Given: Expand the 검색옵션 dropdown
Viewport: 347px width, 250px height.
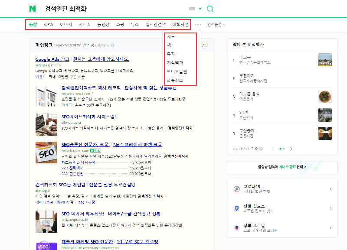Looking at the screenshot, I should pos(216,25).
